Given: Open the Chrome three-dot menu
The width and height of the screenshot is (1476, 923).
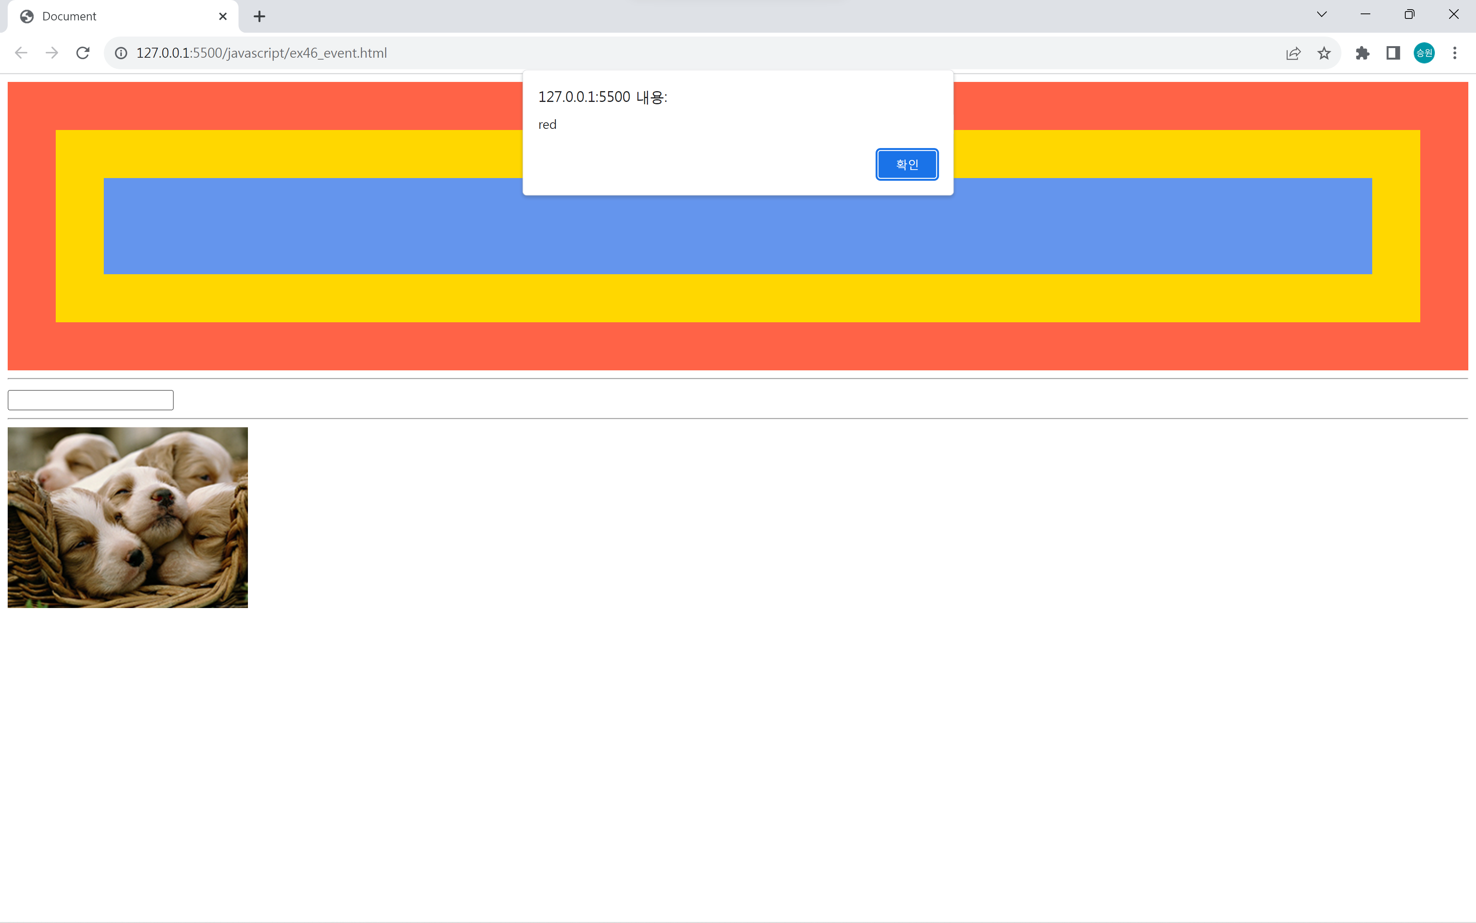Looking at the screenshot, I should click(1454, 53).
